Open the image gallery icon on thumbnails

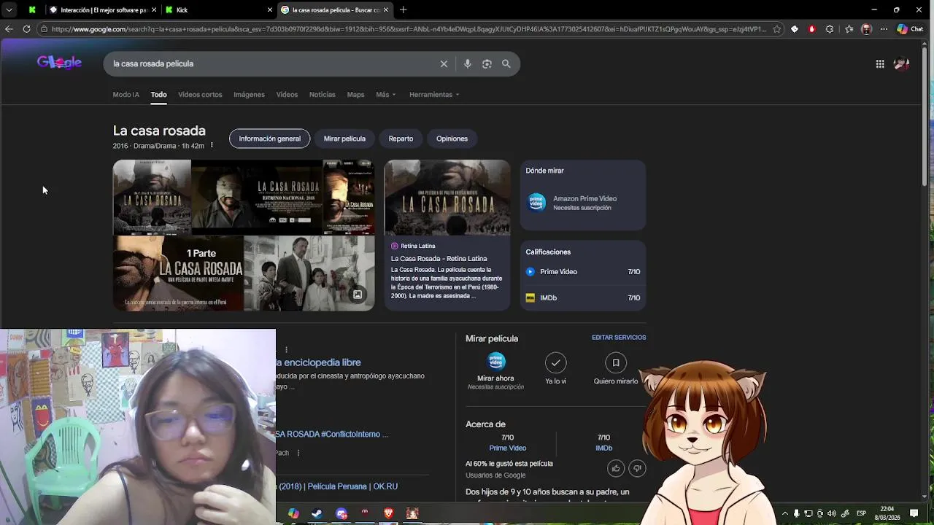(358, 295)
